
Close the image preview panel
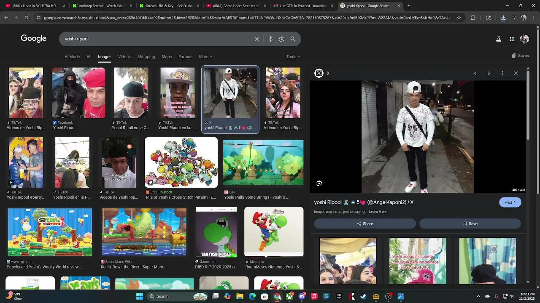tap(516, 73)
